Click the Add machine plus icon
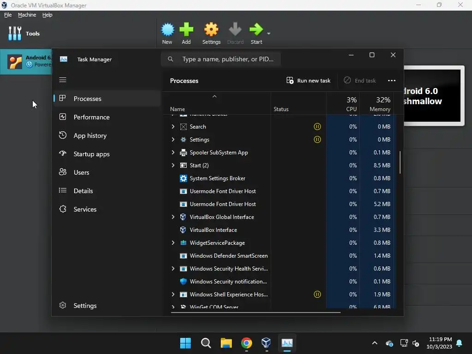Viewport: 472px width, 354px height. [186, 29]
